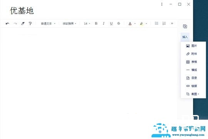Click the undo arrow icon
This screenshot has width=208, height=139.
point(7,24)
